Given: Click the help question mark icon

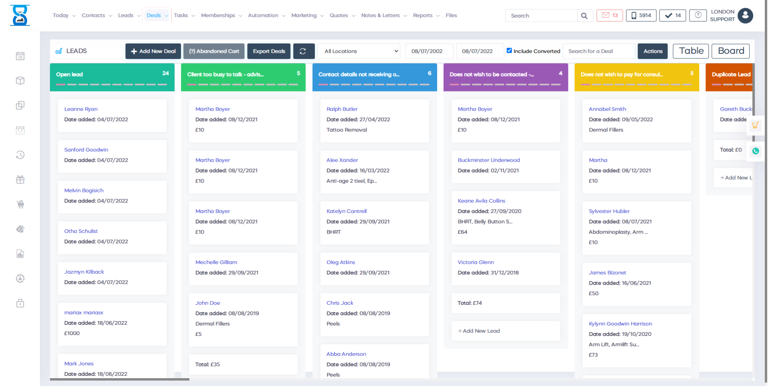Looking at the screenshot, I should tap(698, 15).
